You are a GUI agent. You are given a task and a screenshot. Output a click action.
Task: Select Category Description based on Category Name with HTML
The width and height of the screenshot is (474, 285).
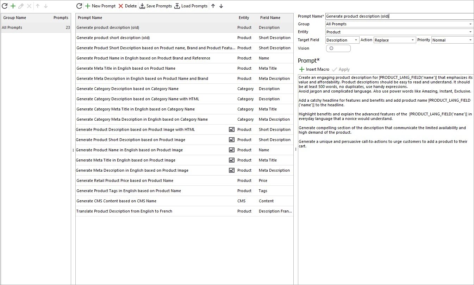[x=184, y=99]
